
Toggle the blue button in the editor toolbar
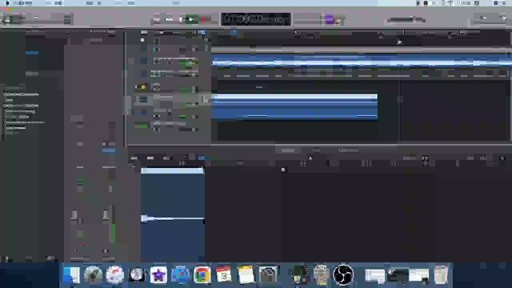pos(202,158)
